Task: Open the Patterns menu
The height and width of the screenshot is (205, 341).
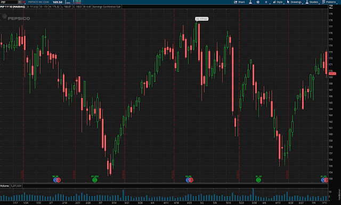Action: 329,2
